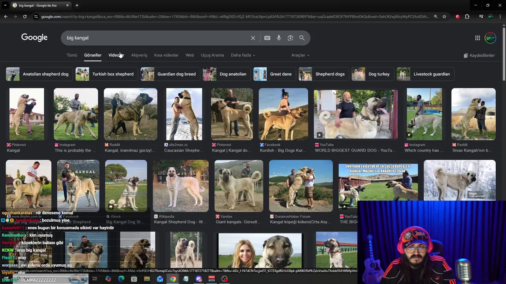Screen dimensions: 506x284
Task: Open the Chrome tab search dropdown
Action: [x=5, y=6]
